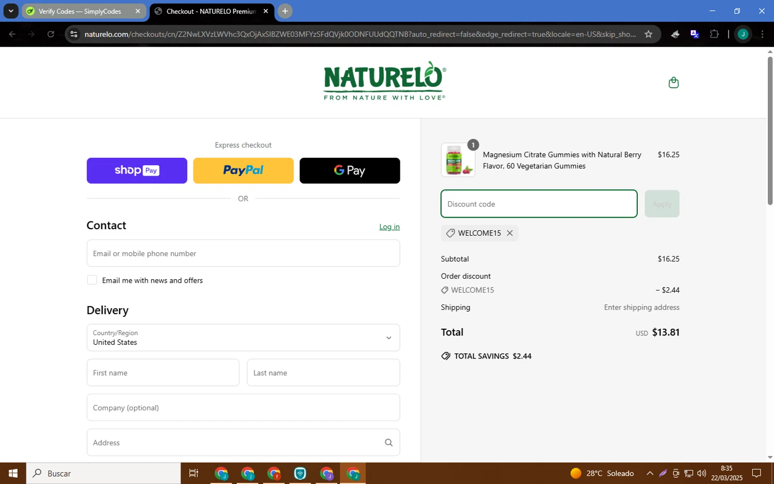The height and width of the screenshot is (484, 774).
Task: Focus the Company (optional) field
Action: tap(243, 408)
